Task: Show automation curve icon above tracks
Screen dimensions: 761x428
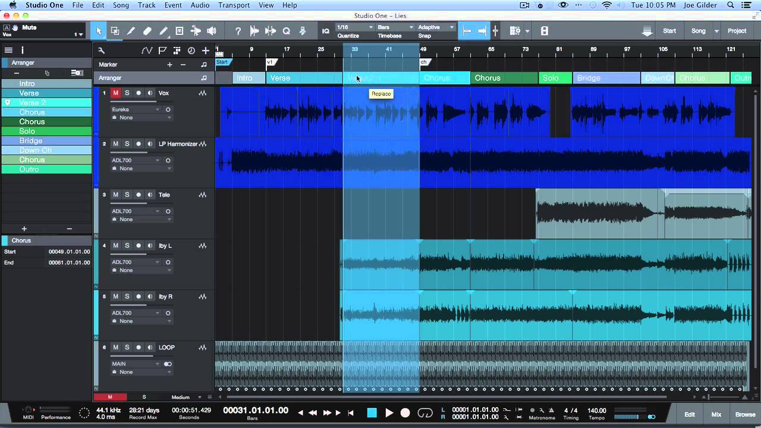Action: [x=147, y=51]
